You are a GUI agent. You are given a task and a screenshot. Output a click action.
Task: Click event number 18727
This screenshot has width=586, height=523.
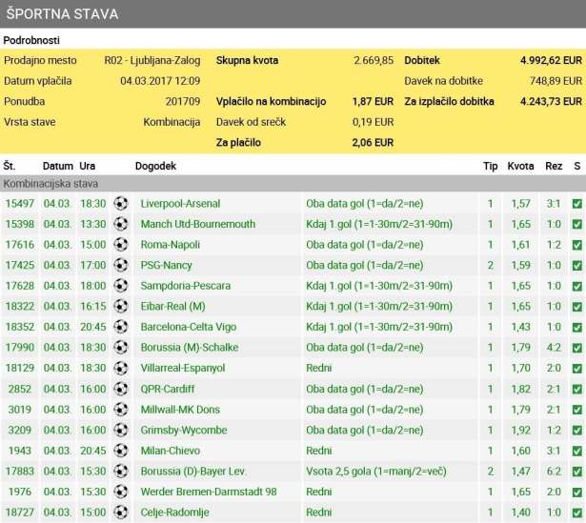point(19,513)
